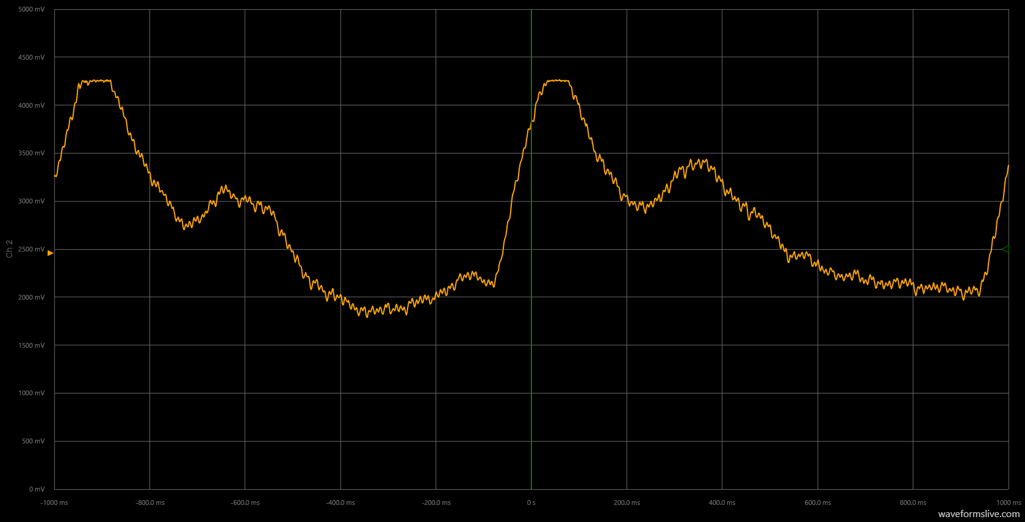The height and width of the screenshot is (522, 1025).
Task: Click the Ch 2 vertical axis label
Action: point(9,249)
